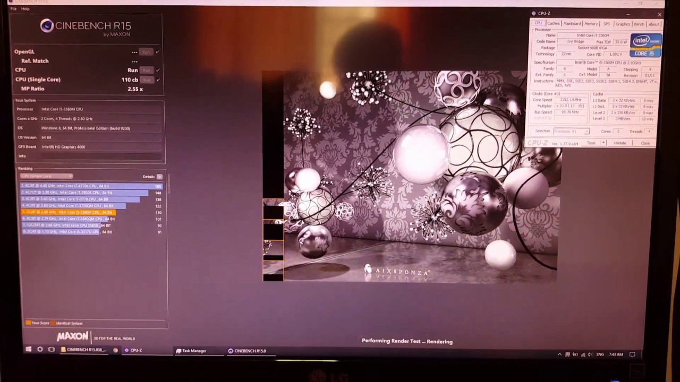
Task: Click the Validate button in CPU-Z
Action: point(620,143)
